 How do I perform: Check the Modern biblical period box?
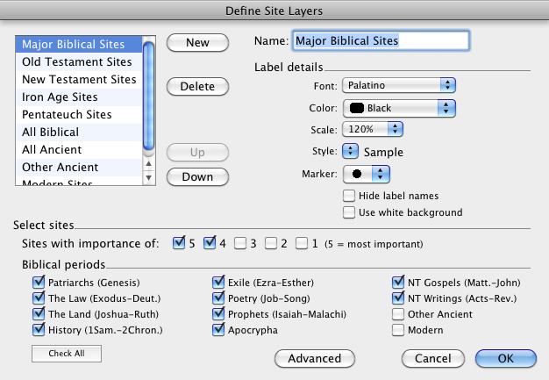pos(399,330)
